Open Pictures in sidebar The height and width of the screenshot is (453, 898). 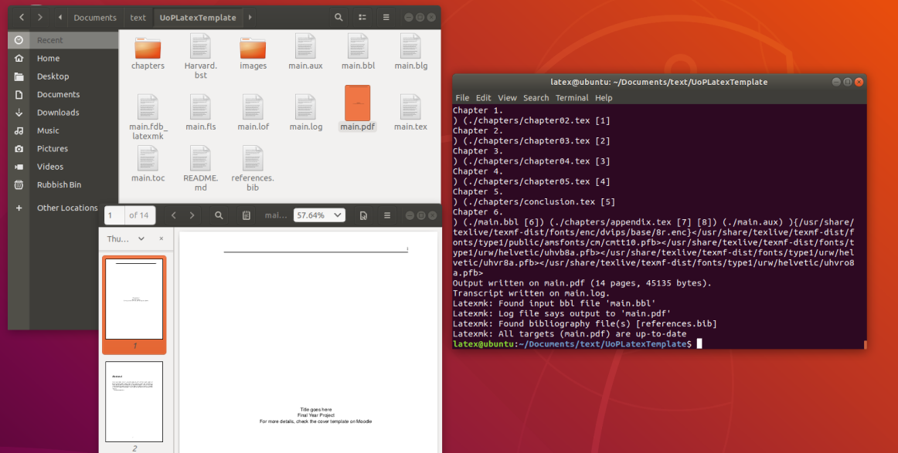(63, 149)
